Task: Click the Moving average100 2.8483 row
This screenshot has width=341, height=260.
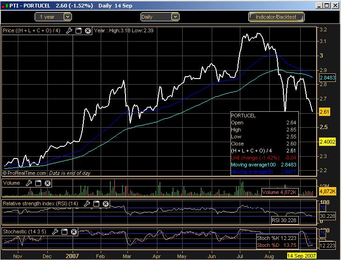Action: (264, 165)
